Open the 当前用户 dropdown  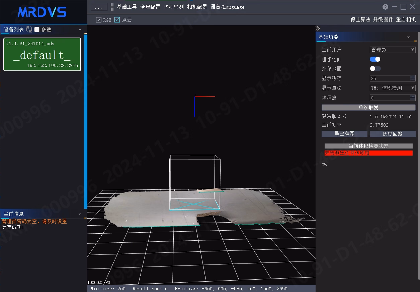click(393, 50)
